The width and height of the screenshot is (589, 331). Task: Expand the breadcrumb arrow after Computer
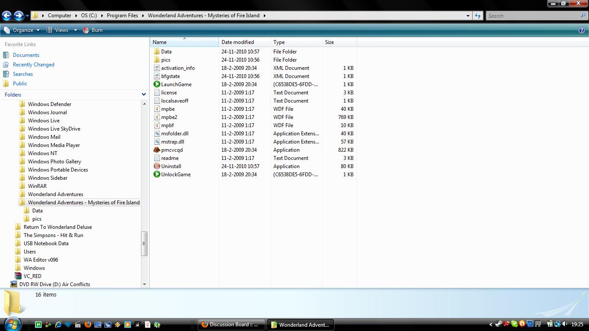pyautogui.click(x=76, y=16)
